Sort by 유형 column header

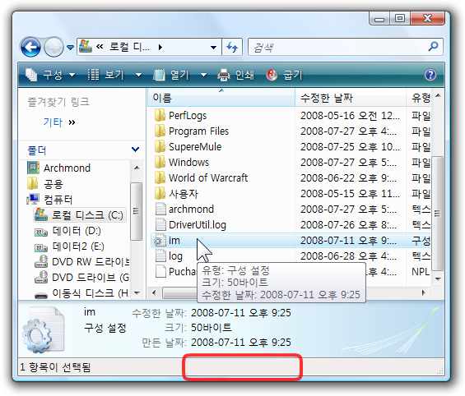point(420,98)
